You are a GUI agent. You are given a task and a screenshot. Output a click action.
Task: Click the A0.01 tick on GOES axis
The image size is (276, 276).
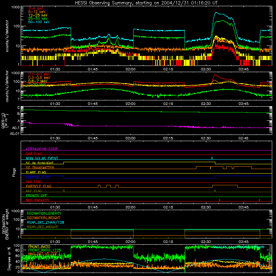pos(15,134)
